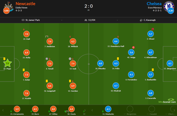This screenshot has width=177, height=116.
Task: Click the red E badge on Veiga
Action: click(x=134, y=47)
